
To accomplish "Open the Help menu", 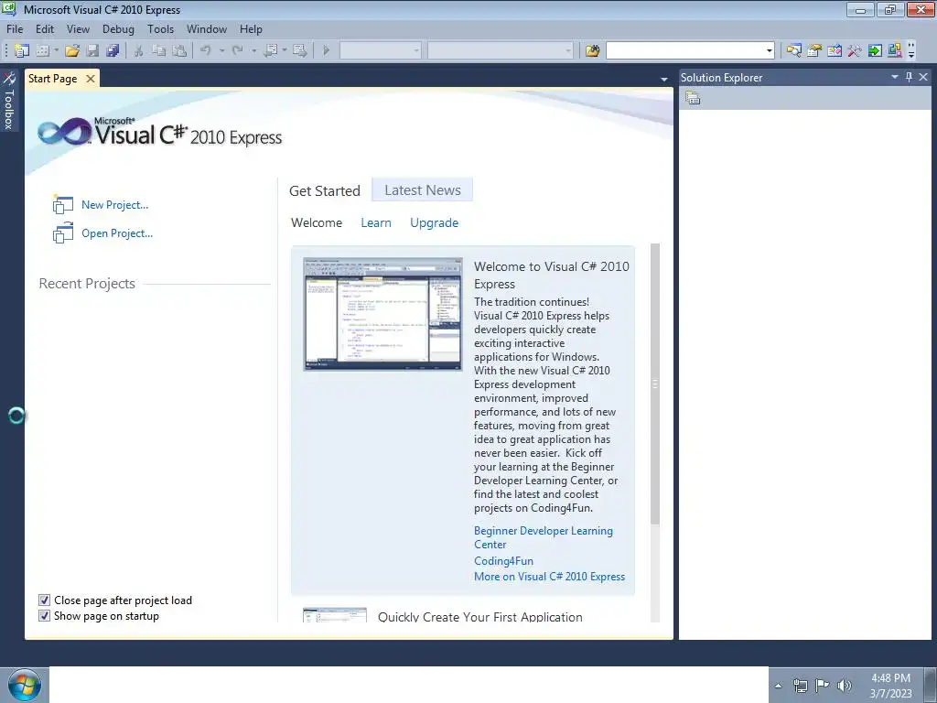I will [251, 28].
